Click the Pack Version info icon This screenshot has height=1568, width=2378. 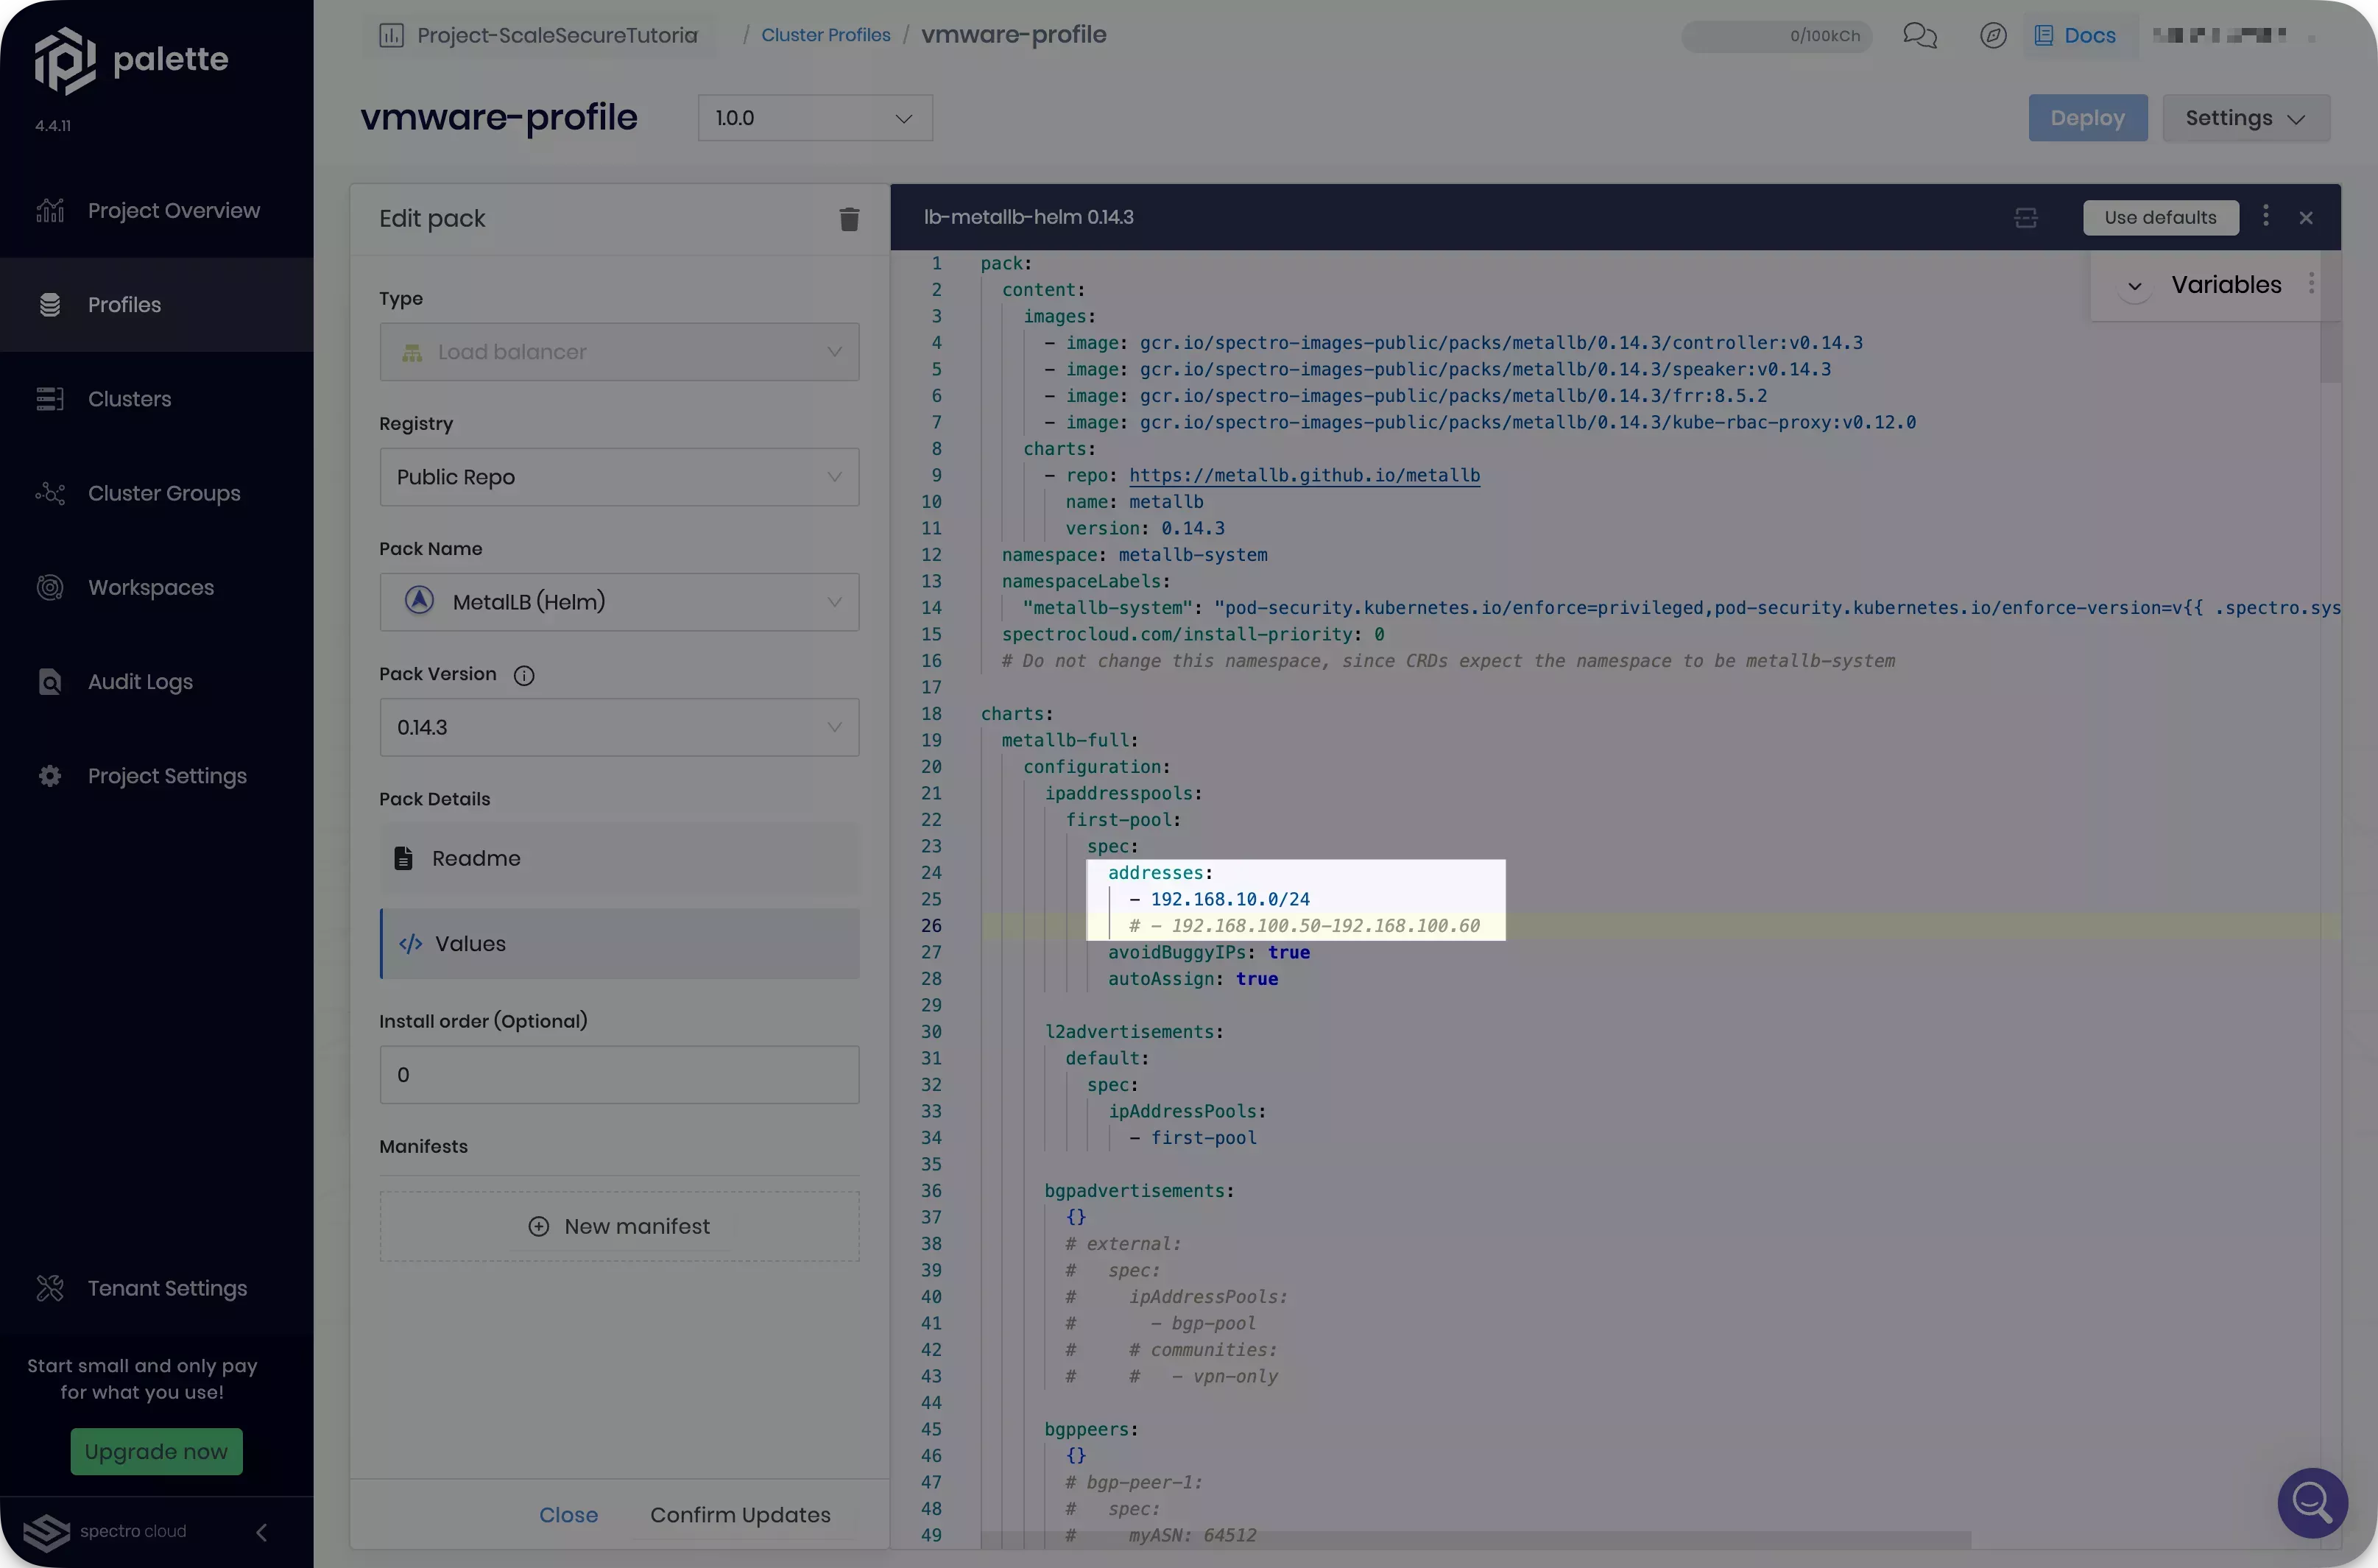tap(524, 675)
